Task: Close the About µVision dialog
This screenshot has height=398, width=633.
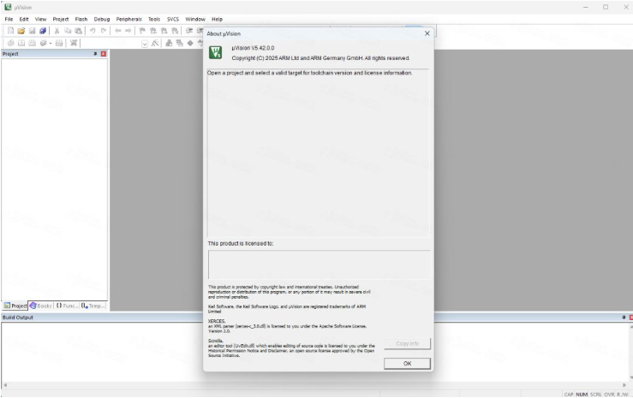Action: pyautogui.click(x=427, y=33)
